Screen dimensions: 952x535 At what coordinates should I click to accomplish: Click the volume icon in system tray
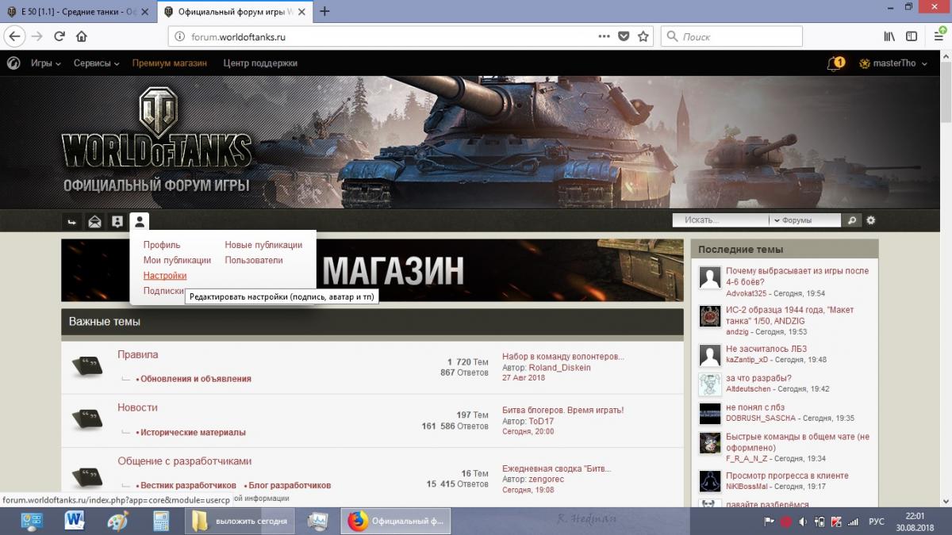[802, 522]
